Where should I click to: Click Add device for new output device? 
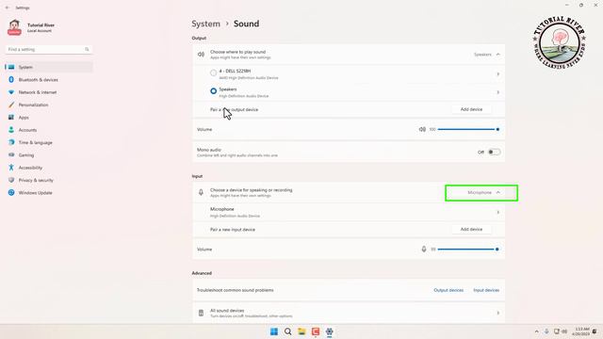tap(471, 109)
